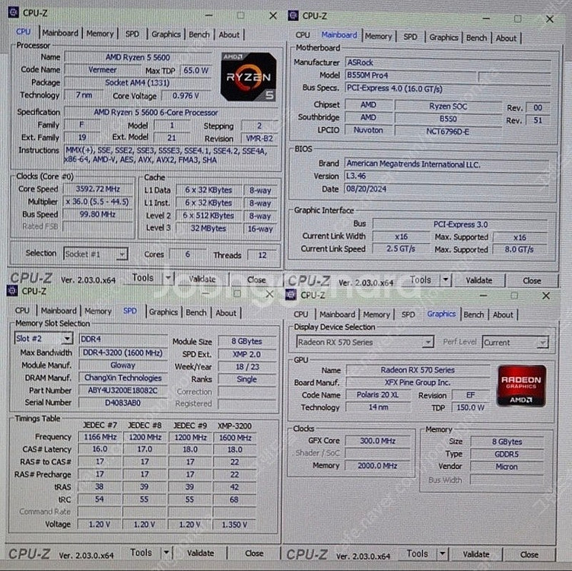The height and width of the screenshot is (571, 572).
Task: Click NCT6796D-E LPCIO field
Action: (447, 131)
